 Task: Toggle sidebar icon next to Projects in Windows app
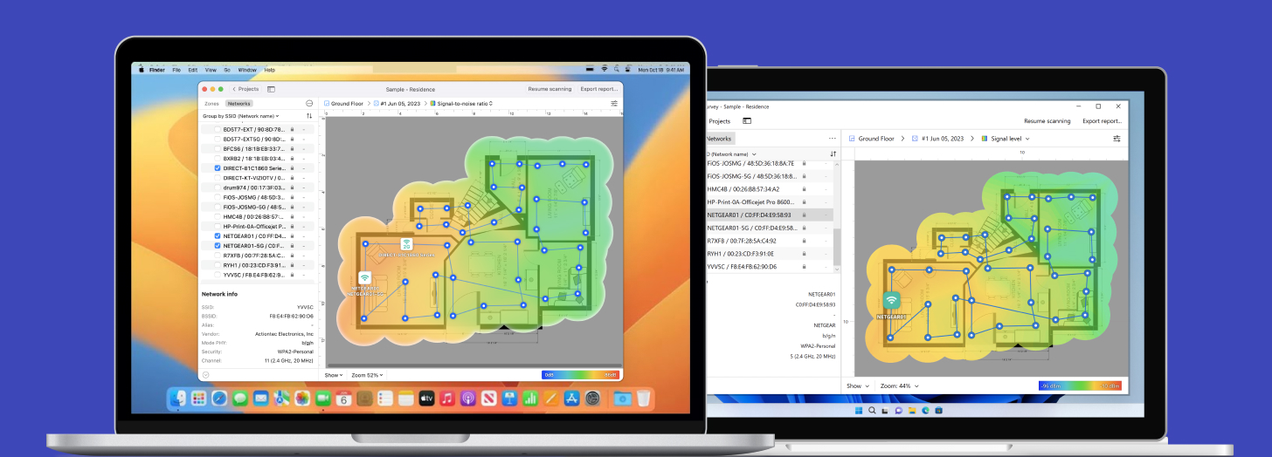point(747,121)
